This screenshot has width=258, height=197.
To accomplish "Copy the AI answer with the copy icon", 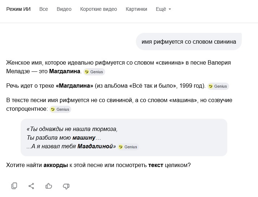I will tap(14, 186).
